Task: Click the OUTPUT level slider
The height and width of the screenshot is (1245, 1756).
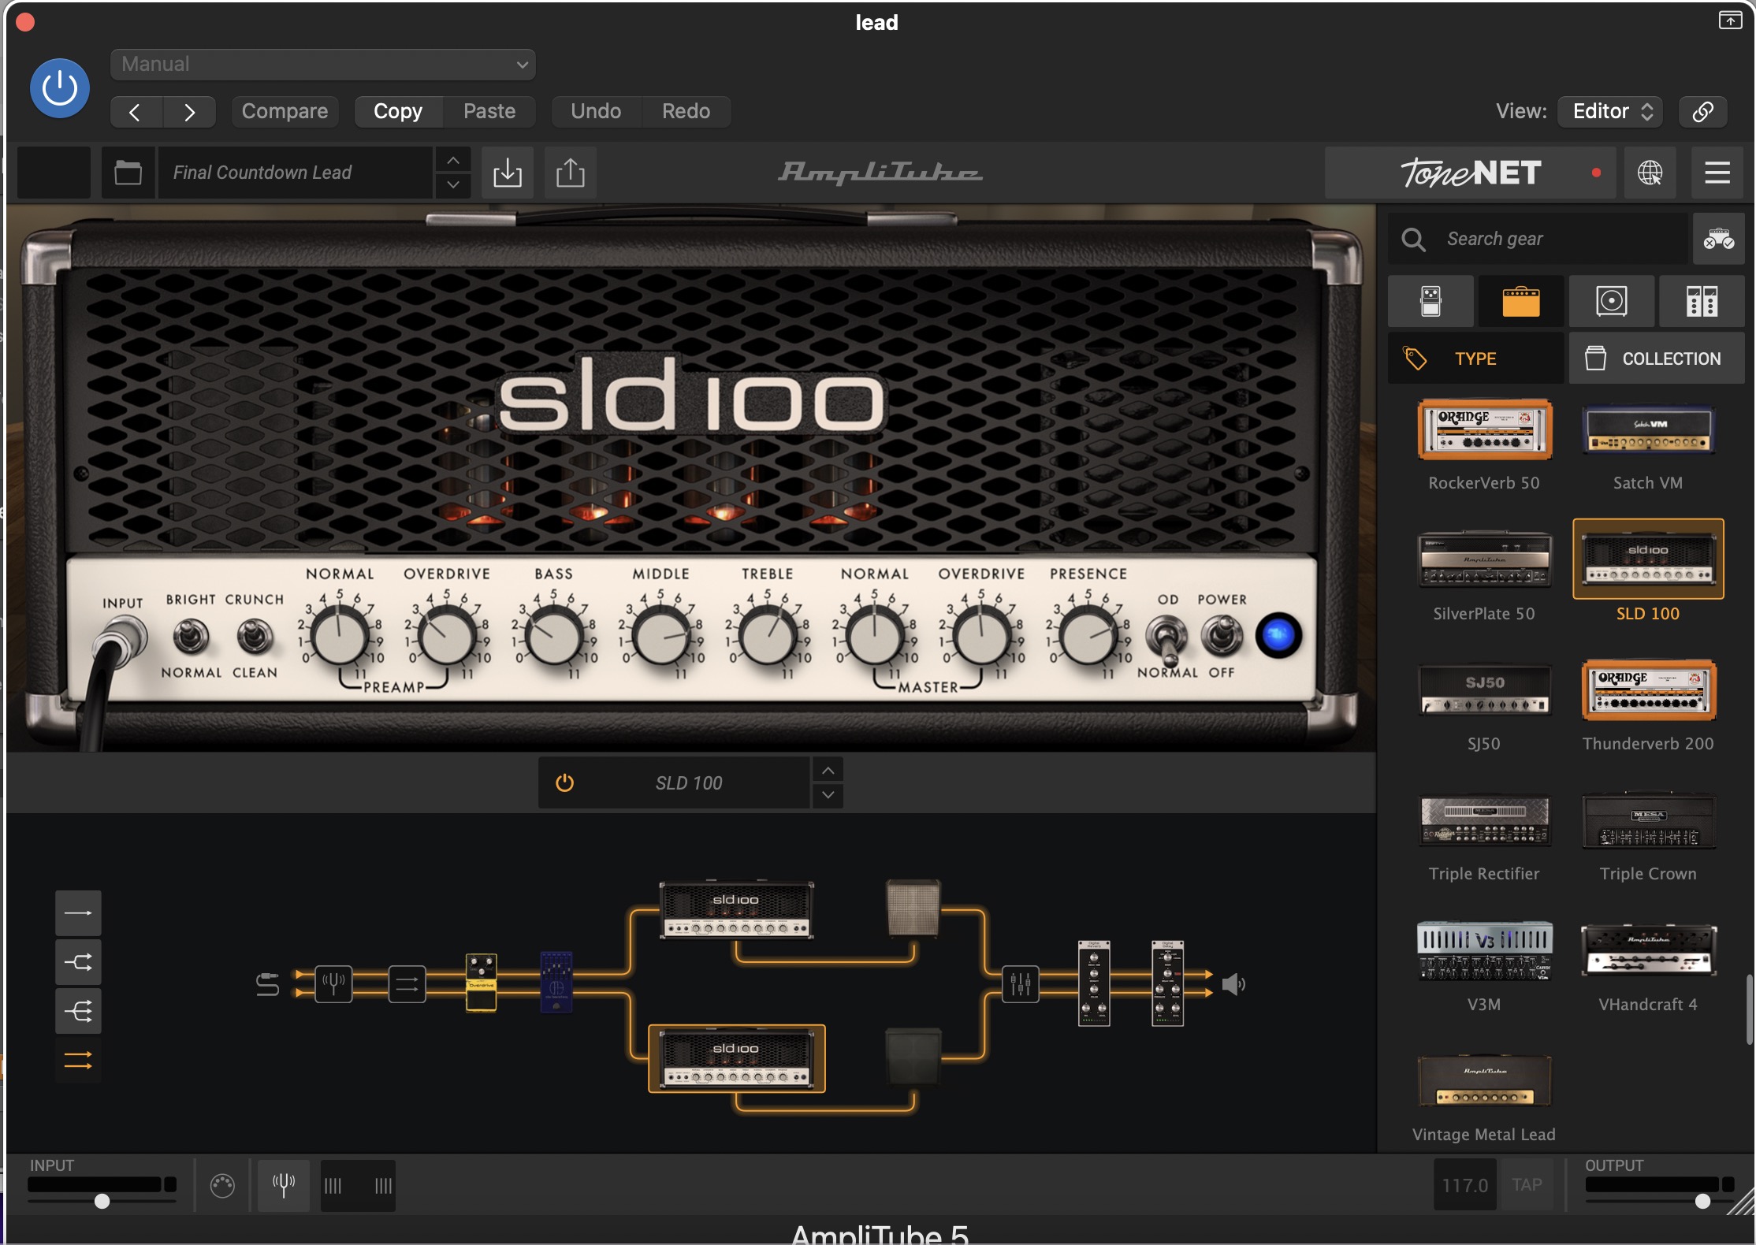Action: tap(1702, 1201)
